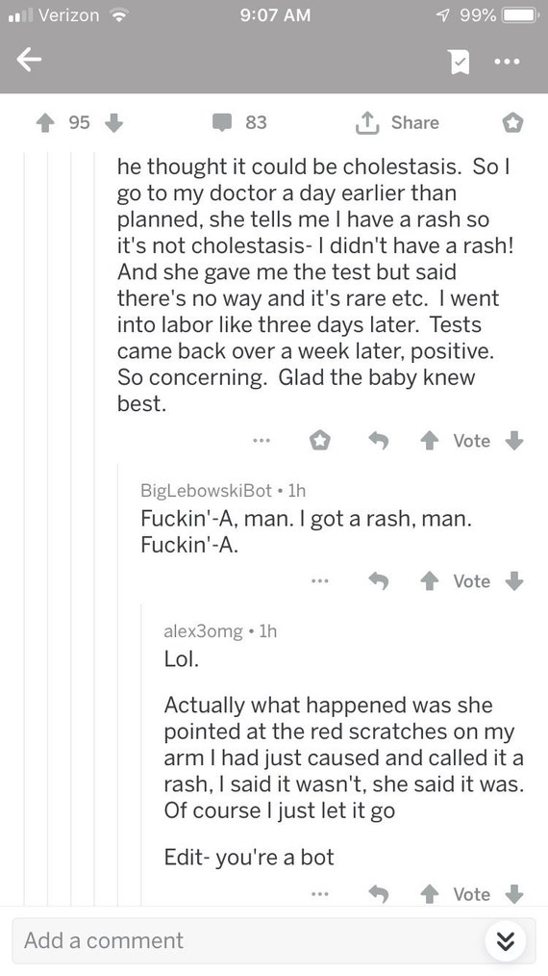The height and width of the screenshot is (976, 548).
Task: Downvote the post next to 95
Action: [113, 123]
